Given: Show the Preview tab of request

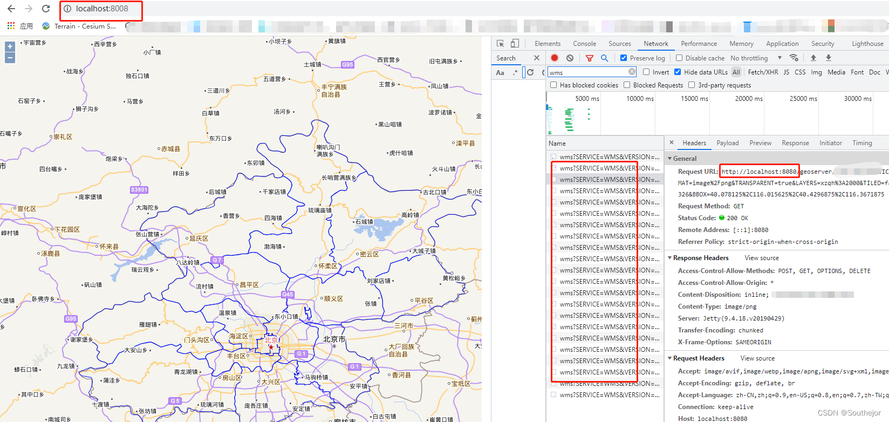Looking at the screenshot, I should (x=760, y=143).
